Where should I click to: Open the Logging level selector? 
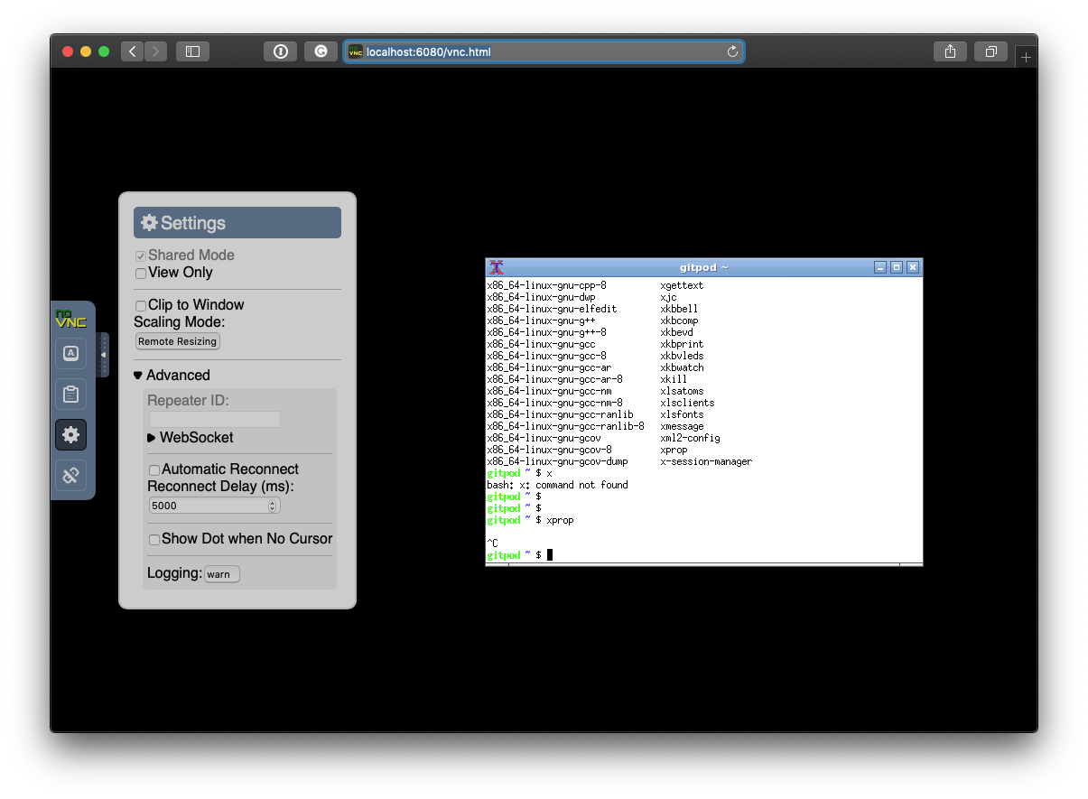pyautogui.click(x=221, y=573)
